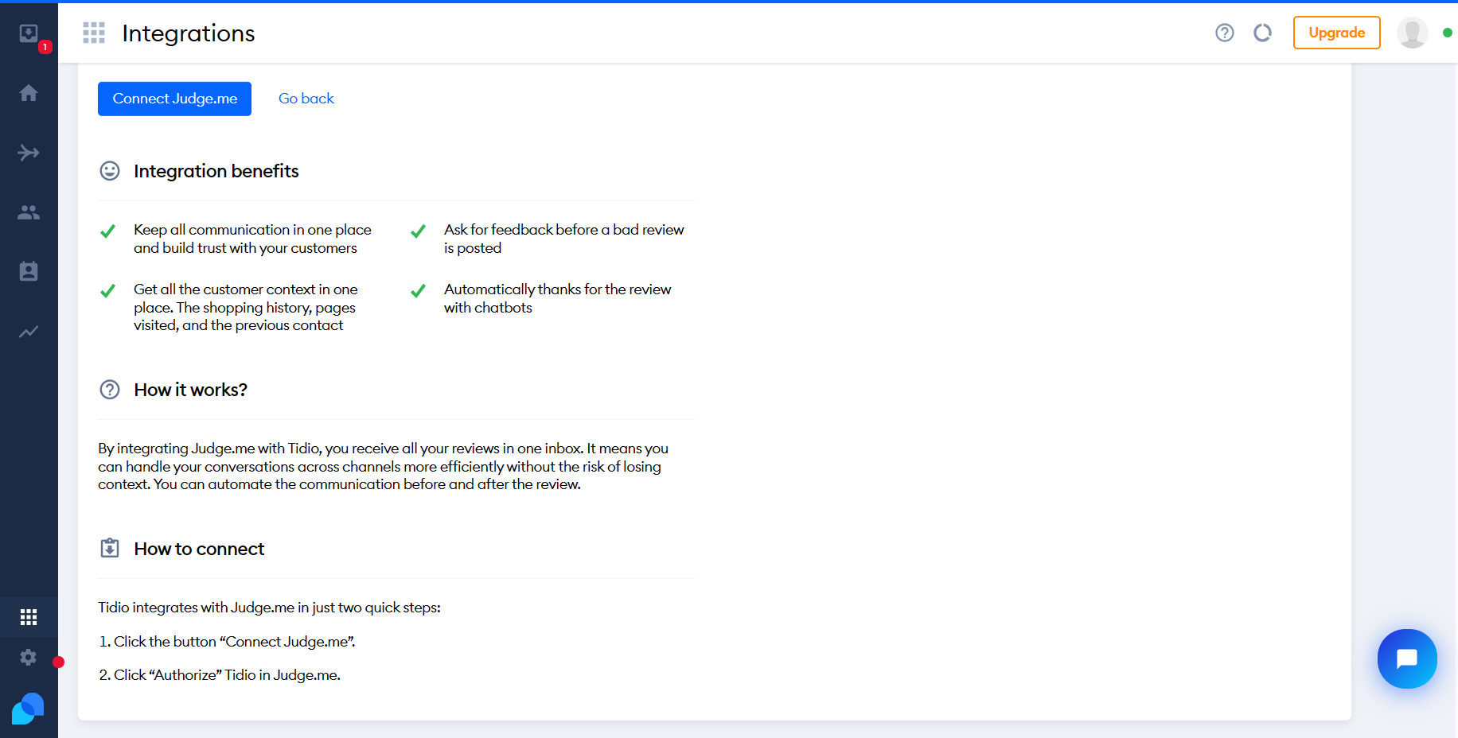The height and width of the screenshot is (738, 1458).
Task: Open the help question mark icon in header
Action: [1225, 33]
